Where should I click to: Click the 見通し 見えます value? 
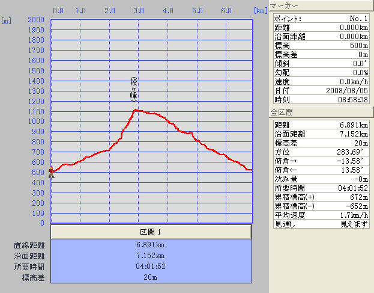pyautogui.click(x=354, y=224)
